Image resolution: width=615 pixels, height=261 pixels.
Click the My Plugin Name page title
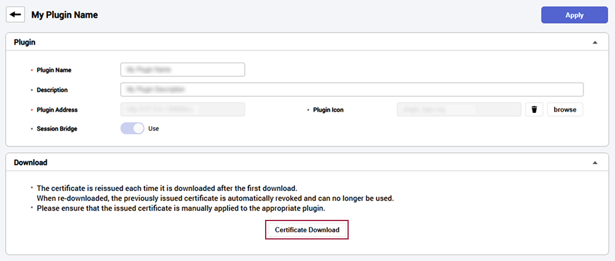65,15
